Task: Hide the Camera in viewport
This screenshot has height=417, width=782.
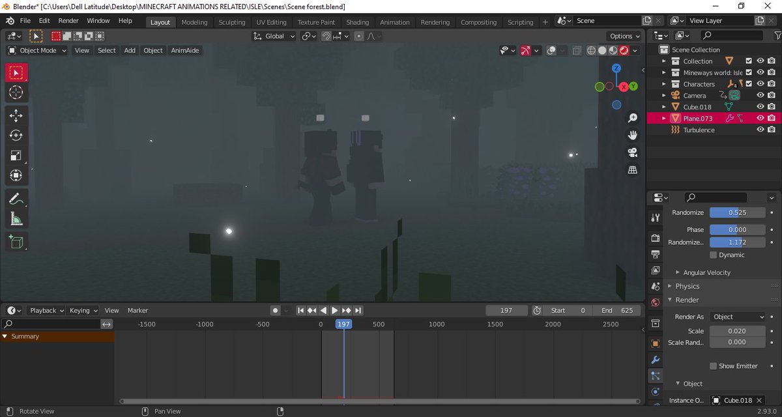Action: [760, 96]
